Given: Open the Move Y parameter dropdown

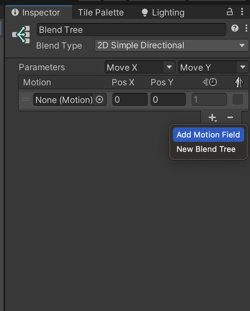Looking at the screenshot, I should pos(213,67).
